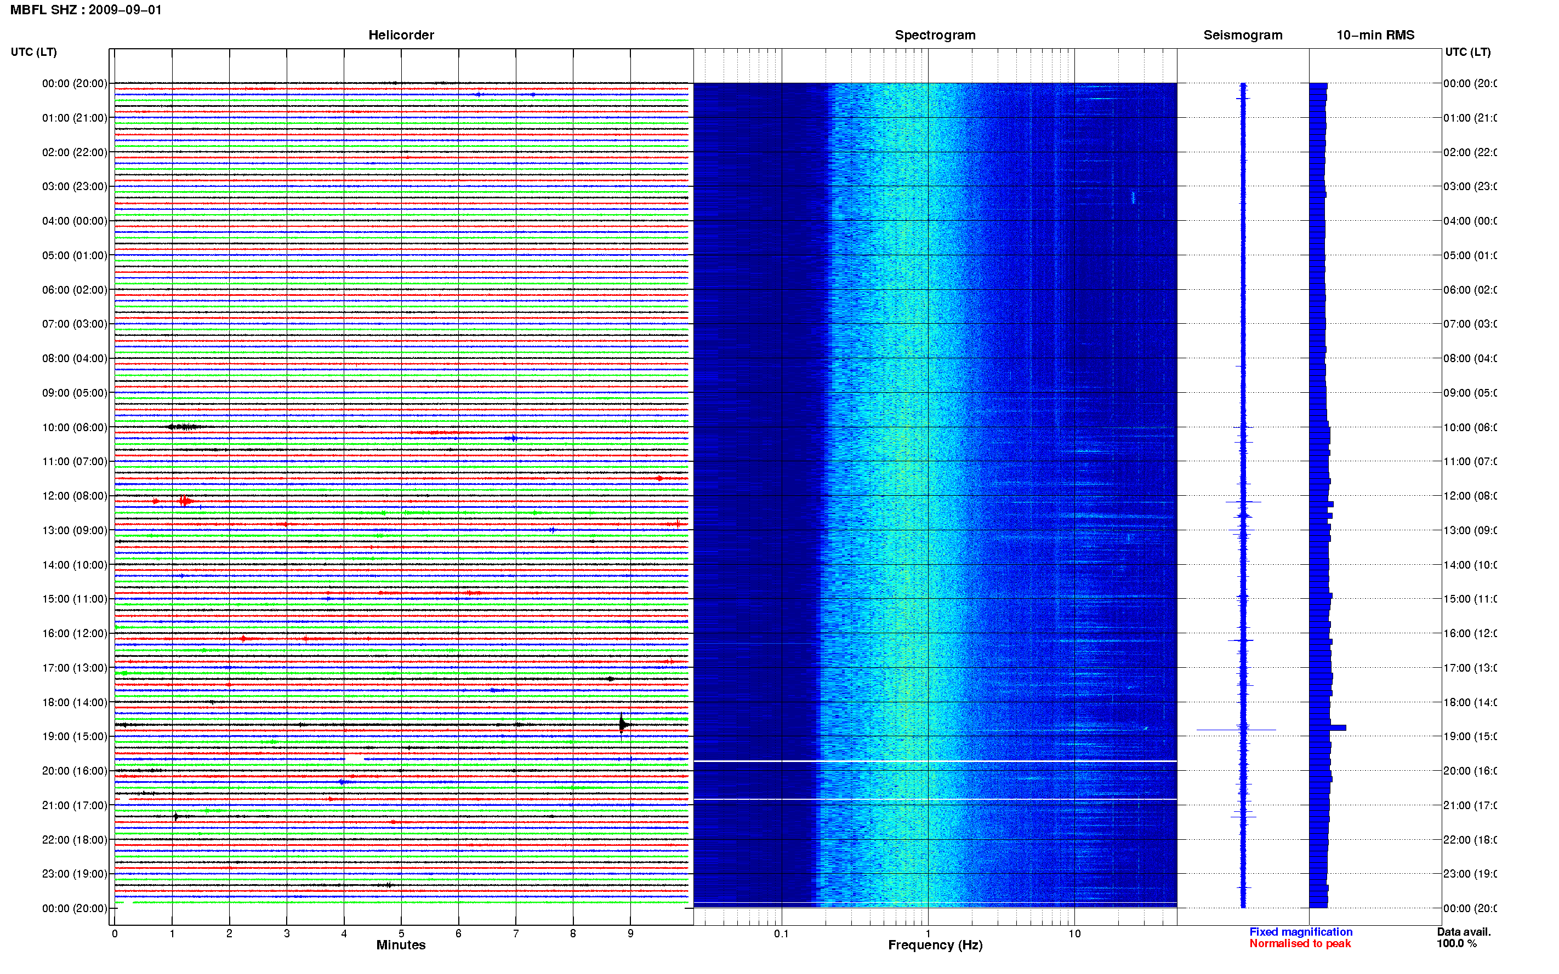Viewport: 1559px width, 974px height.
Task: Click the longest seismogram spike near 18:50
Action: click(1236, 730)
